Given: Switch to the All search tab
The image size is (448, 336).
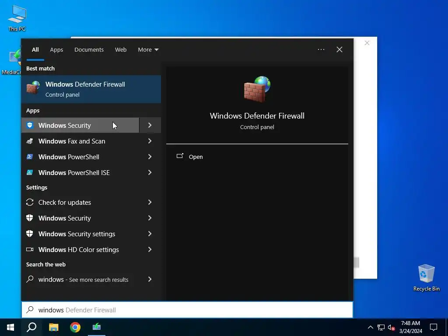Looking at the screenshot, I should coord(35,50).
